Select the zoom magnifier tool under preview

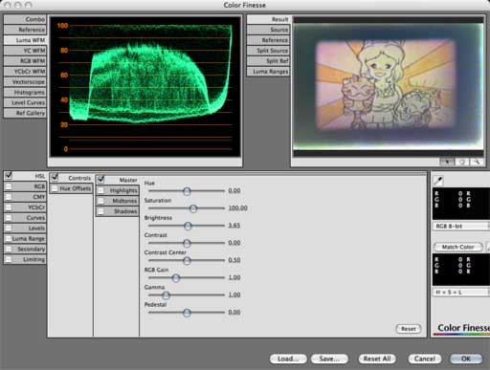(477, 162)
